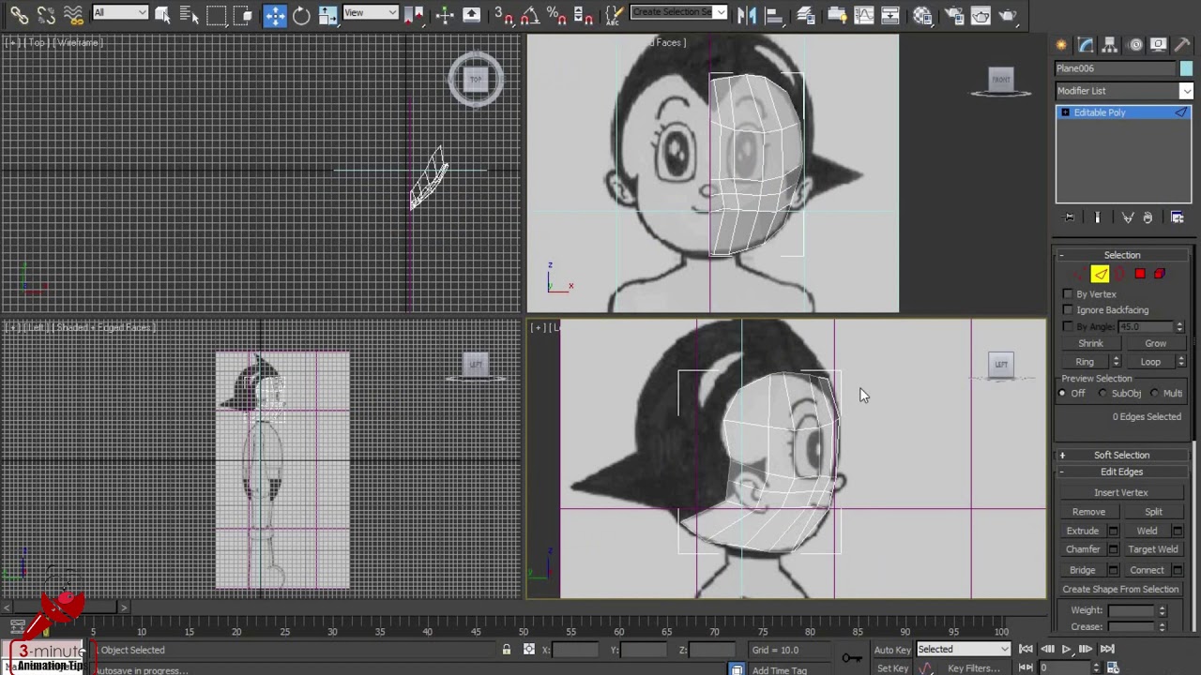Image resolution: width=1201 pixels, height=675 pixels.
Task: Open Curve Editor icon
Action: coord(863,15)
